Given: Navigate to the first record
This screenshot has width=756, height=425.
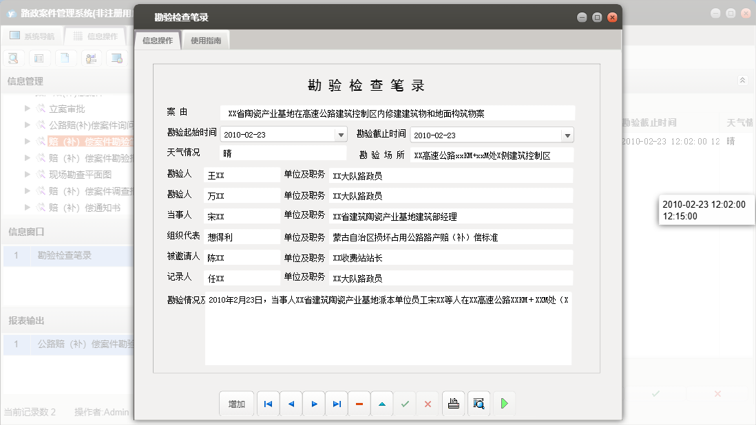Looking at the screenshot, I should 268,404.
